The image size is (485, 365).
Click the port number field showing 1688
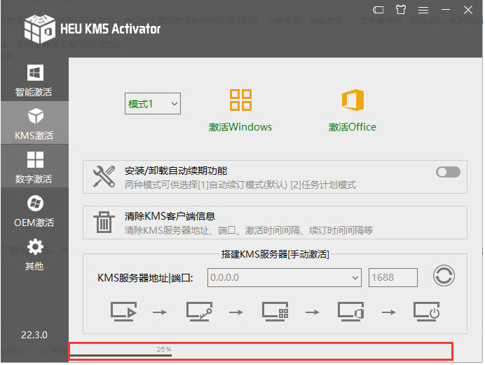pos(392,277)
